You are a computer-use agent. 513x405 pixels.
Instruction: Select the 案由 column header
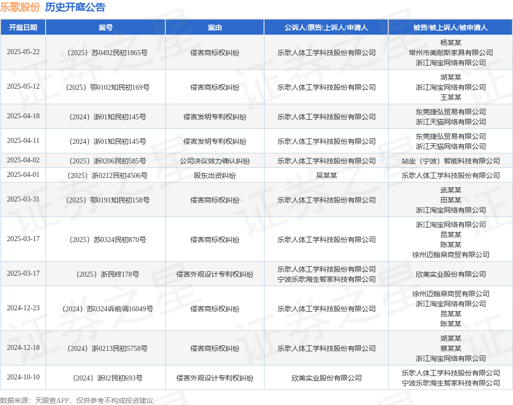click(214, 28)
